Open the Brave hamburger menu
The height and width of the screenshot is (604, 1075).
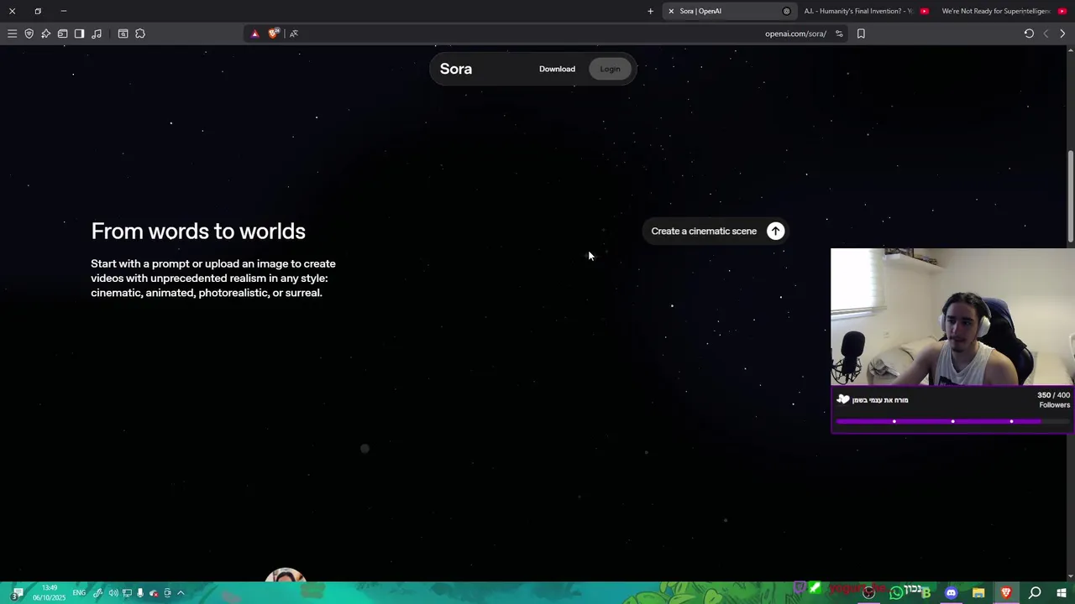click(12, 34)
